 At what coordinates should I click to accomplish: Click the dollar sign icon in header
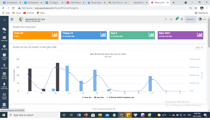tap(166, 19)
